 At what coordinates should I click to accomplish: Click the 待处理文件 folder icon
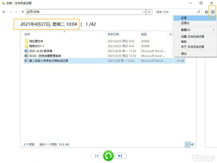(x=26, y=41)
